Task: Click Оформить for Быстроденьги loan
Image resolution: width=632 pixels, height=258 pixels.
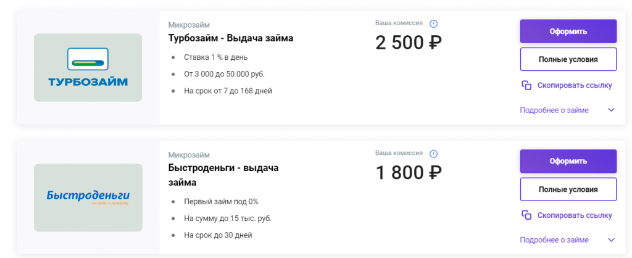Action: pyautogui.click(x=568, y=161)
